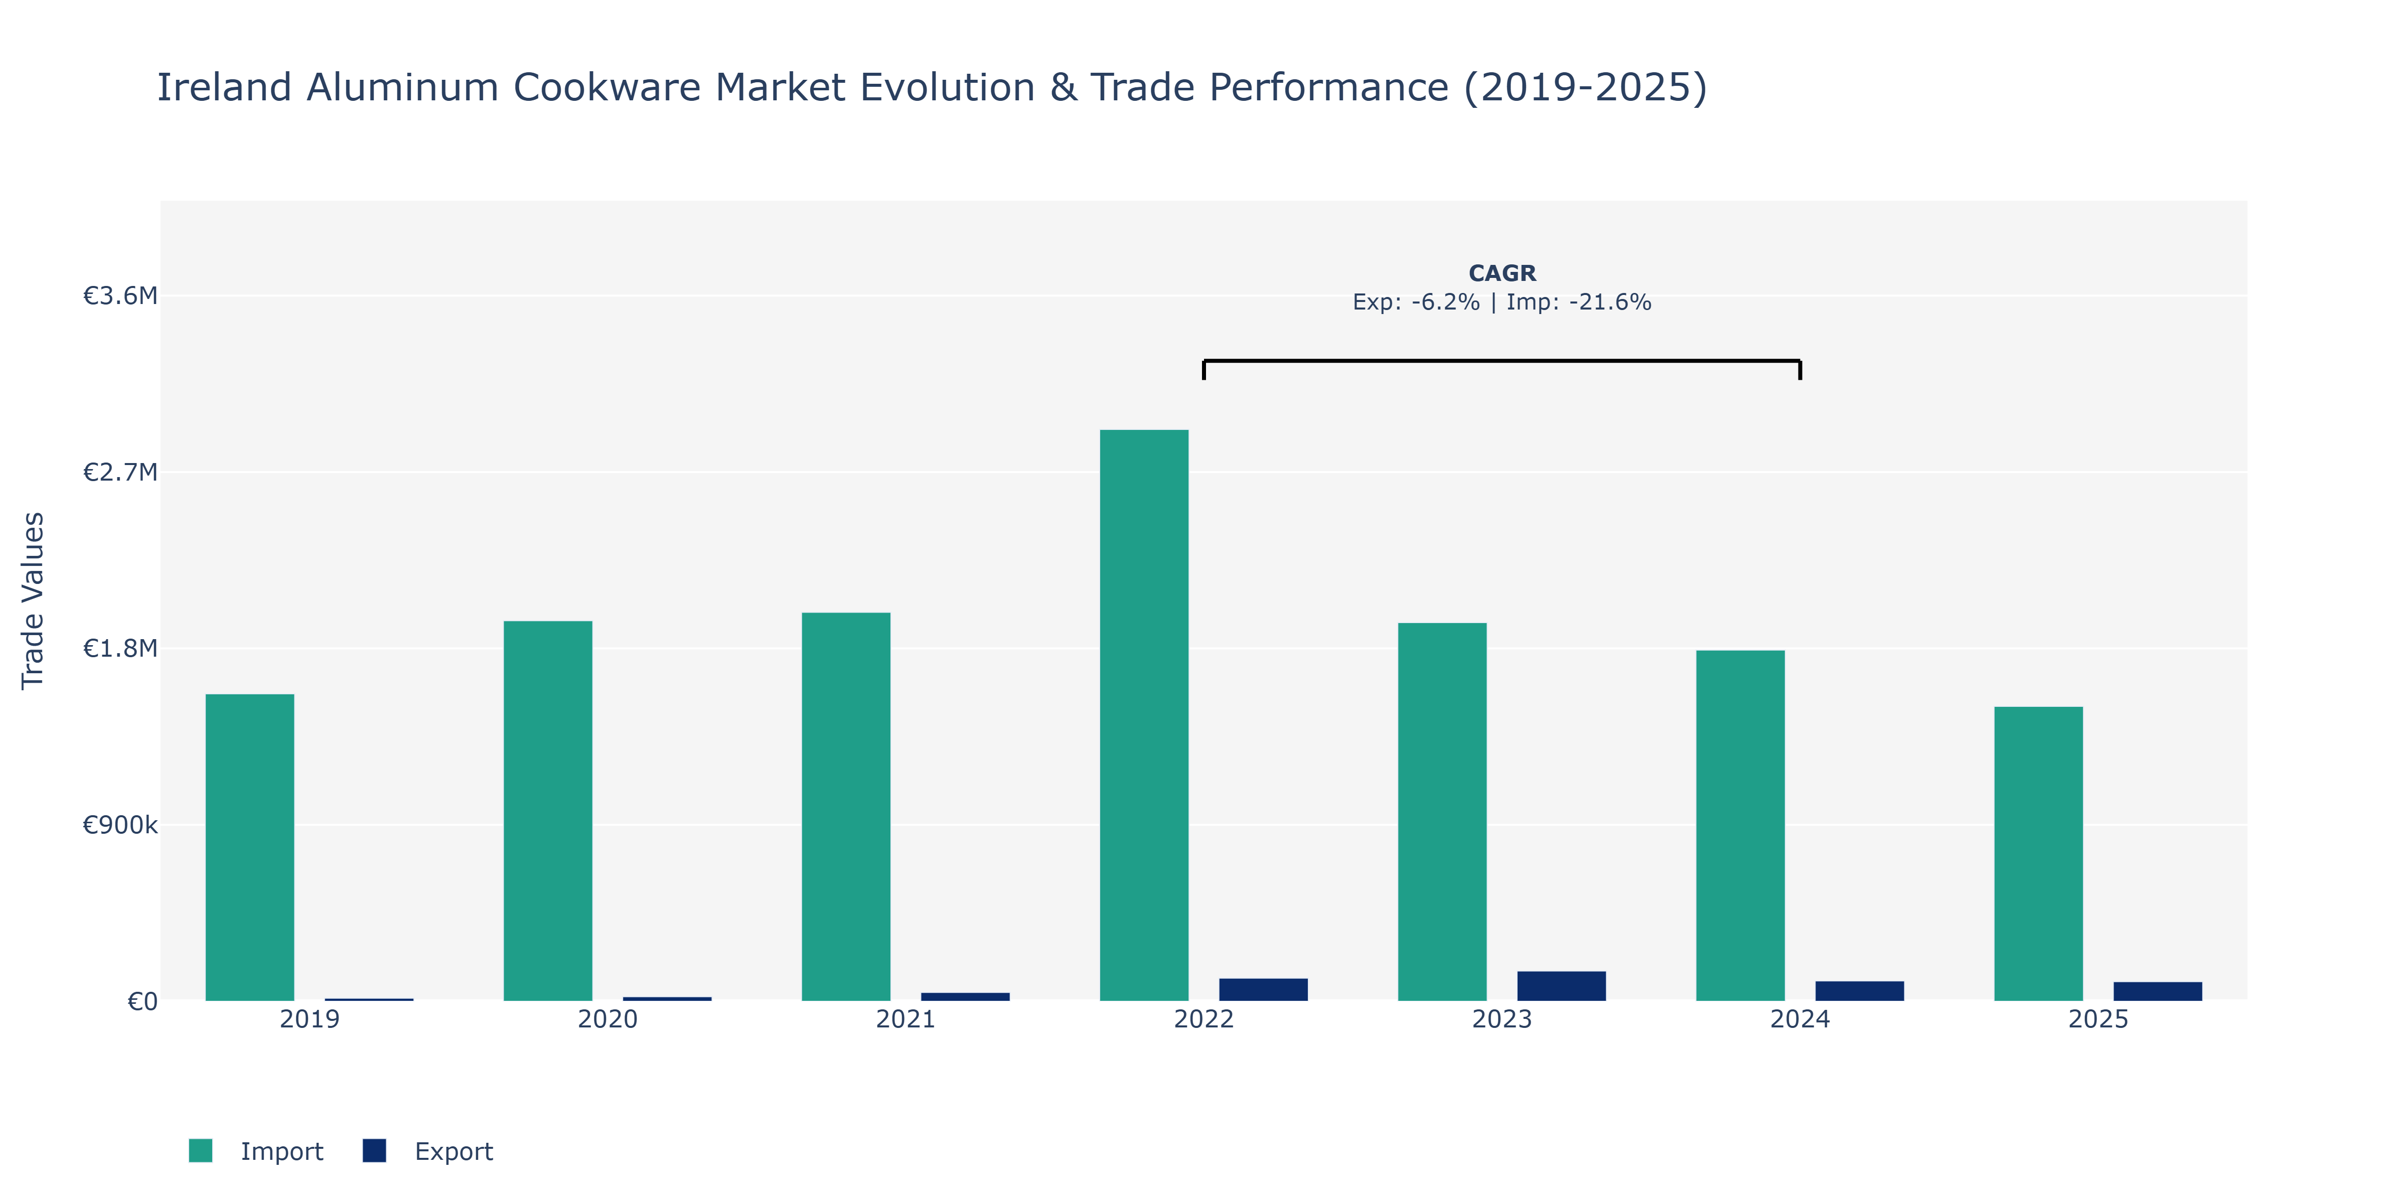Select the 2025 Export bar
The height and width of the screenshot is (1204, 2408).
tap(2158, 991)
